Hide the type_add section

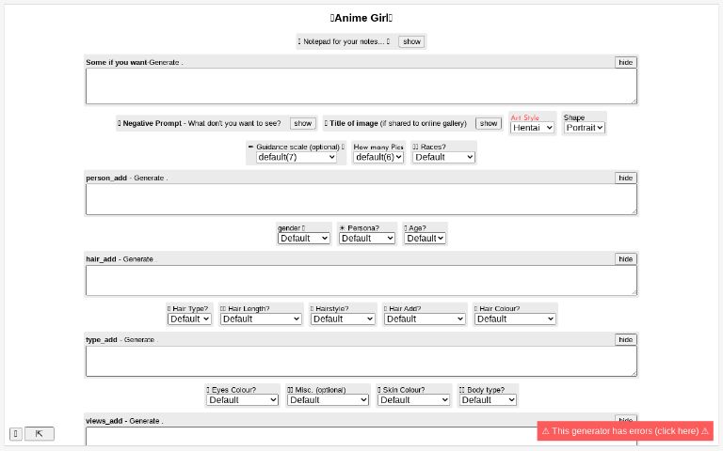[625, 339]
